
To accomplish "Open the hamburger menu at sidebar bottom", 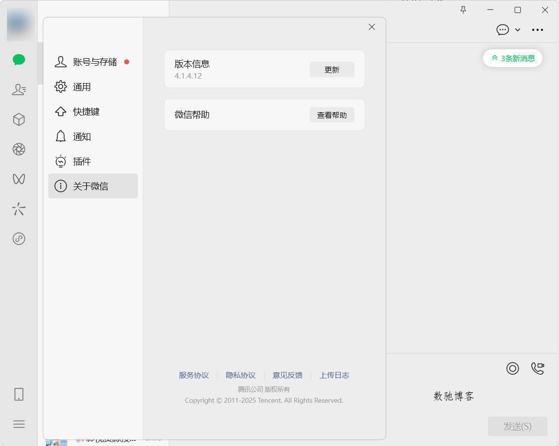I will pos(19,424).
